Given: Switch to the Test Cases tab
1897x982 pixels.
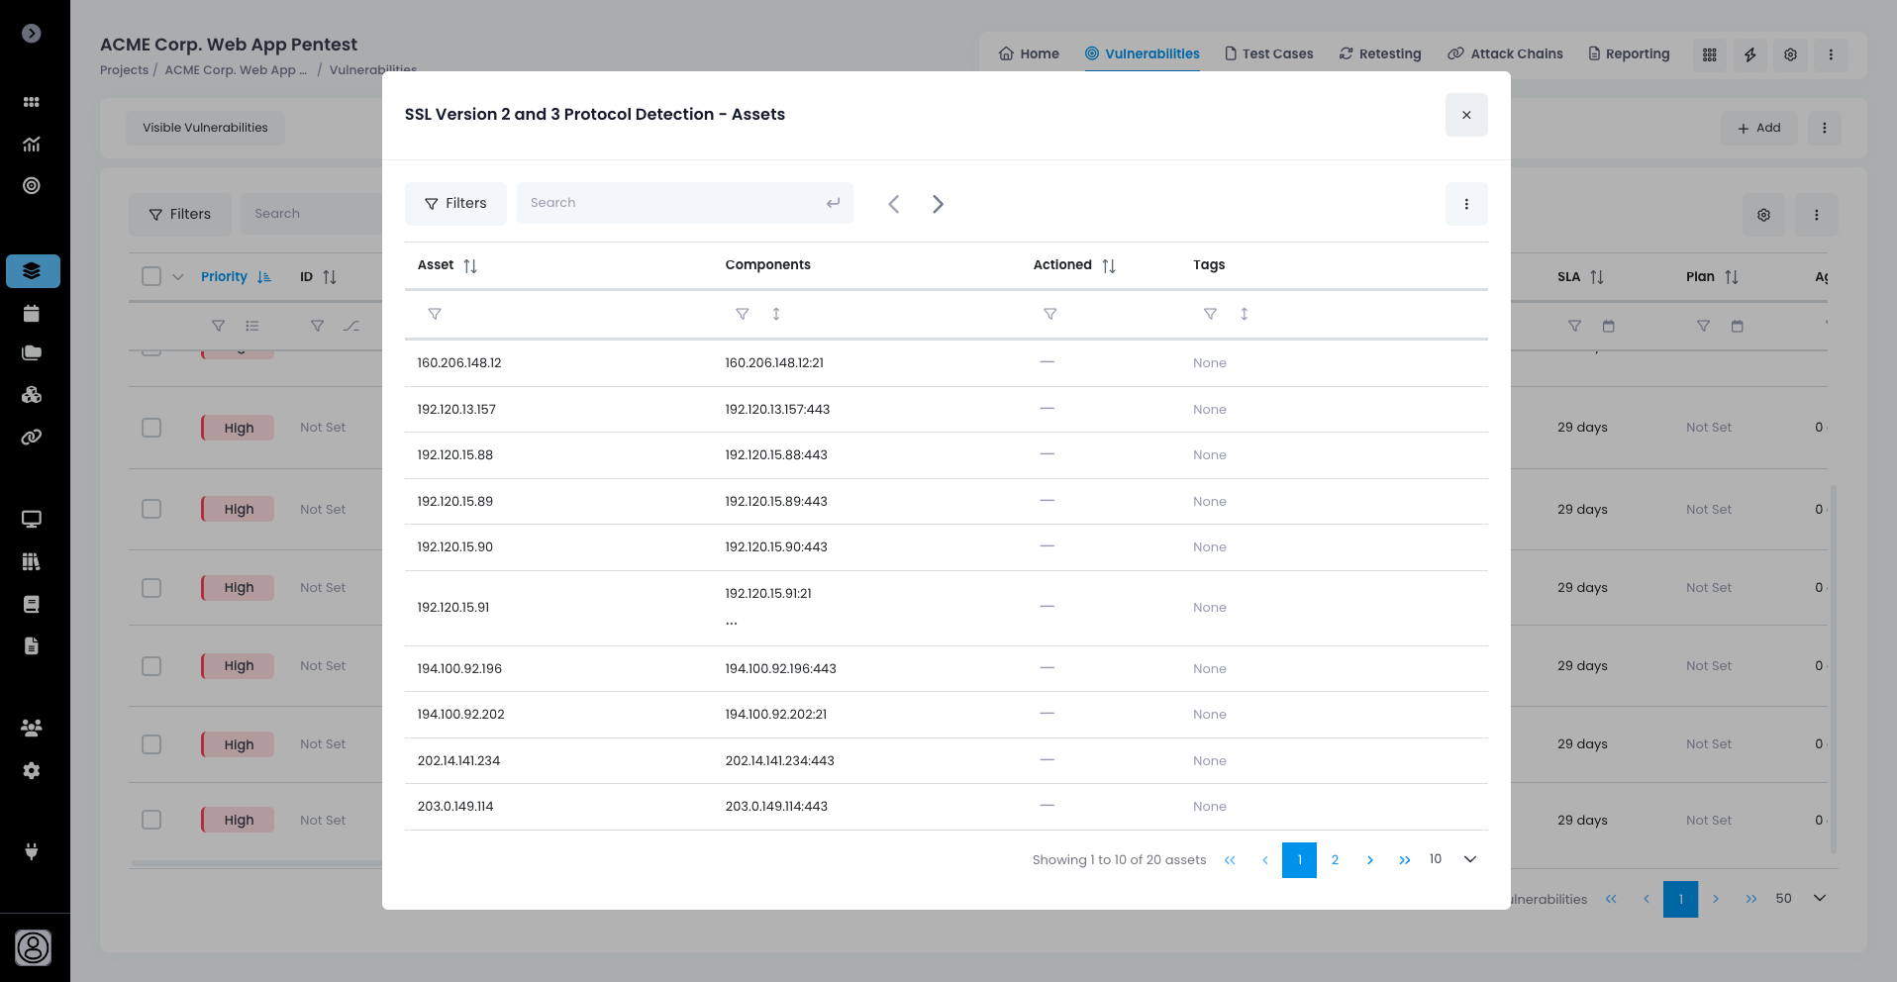Looking at the screenshot, I should [x=1268, y=53].
